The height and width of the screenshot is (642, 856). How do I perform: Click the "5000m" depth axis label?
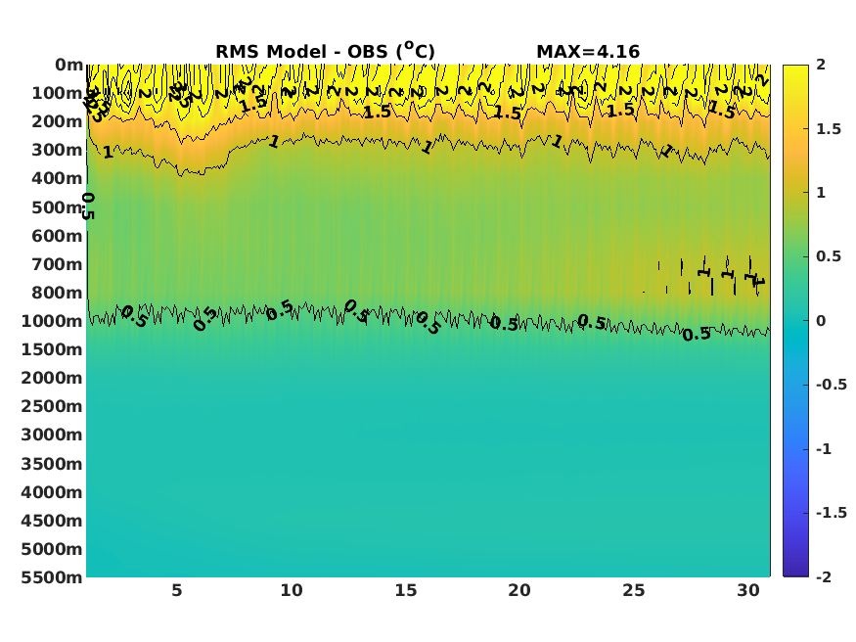pos(52,549)
